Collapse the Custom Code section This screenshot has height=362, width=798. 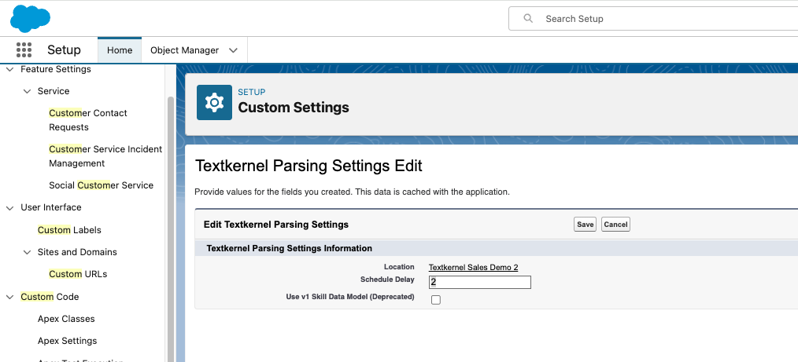(x=9, y=297)
